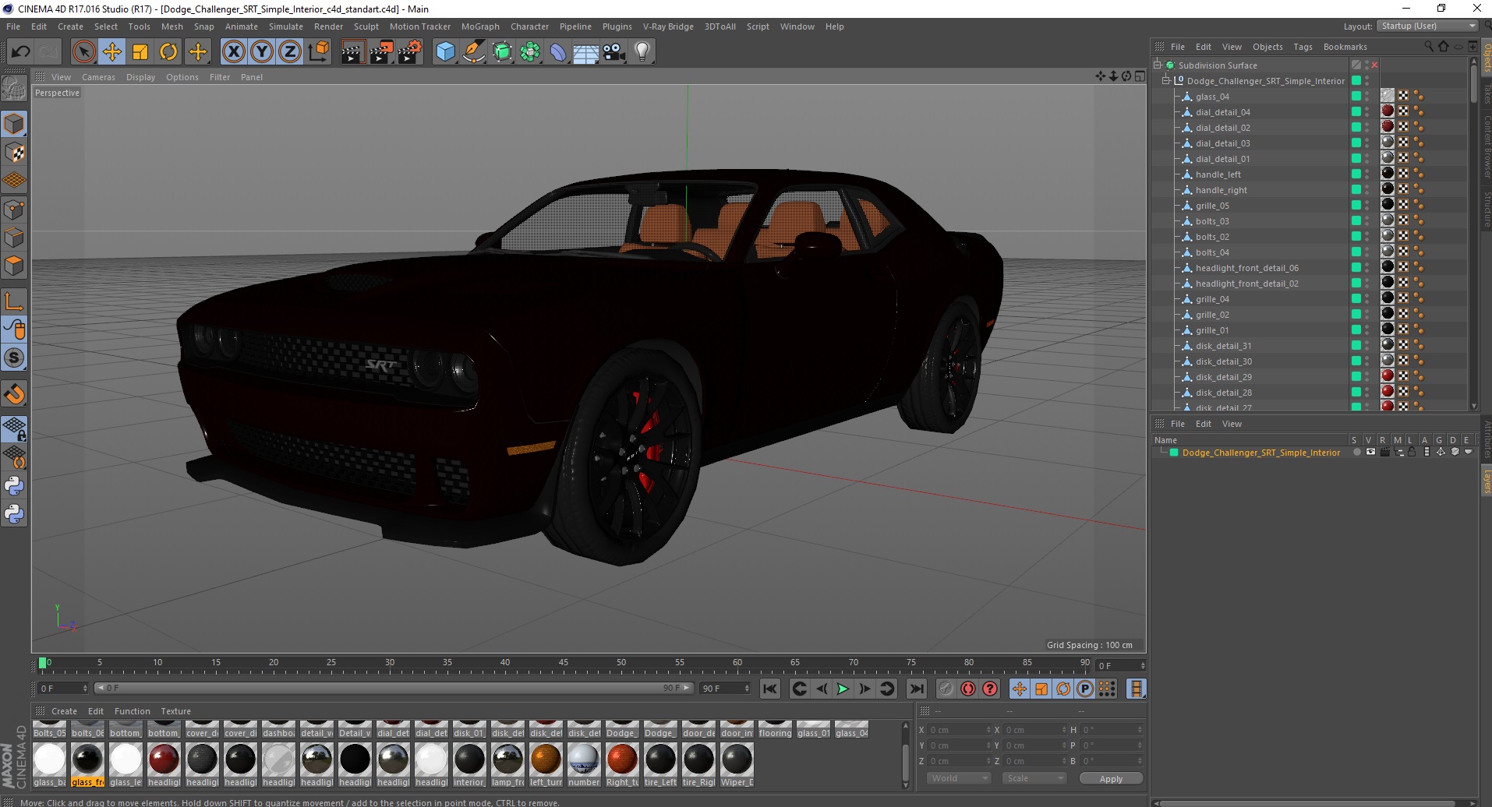Toggle the coordinate system icon
This screenshot has width=1492, height=807.
pyautogui.click(x=319, y=52)
